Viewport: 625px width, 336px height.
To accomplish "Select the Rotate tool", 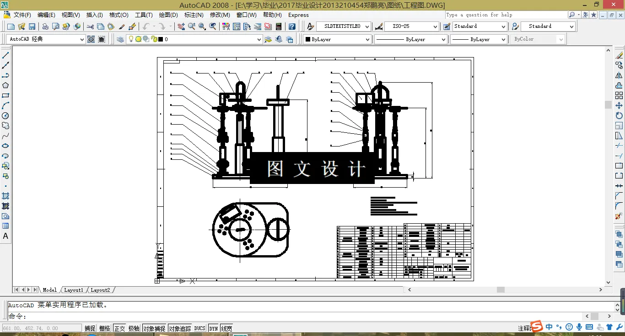I will click(619, 115).
